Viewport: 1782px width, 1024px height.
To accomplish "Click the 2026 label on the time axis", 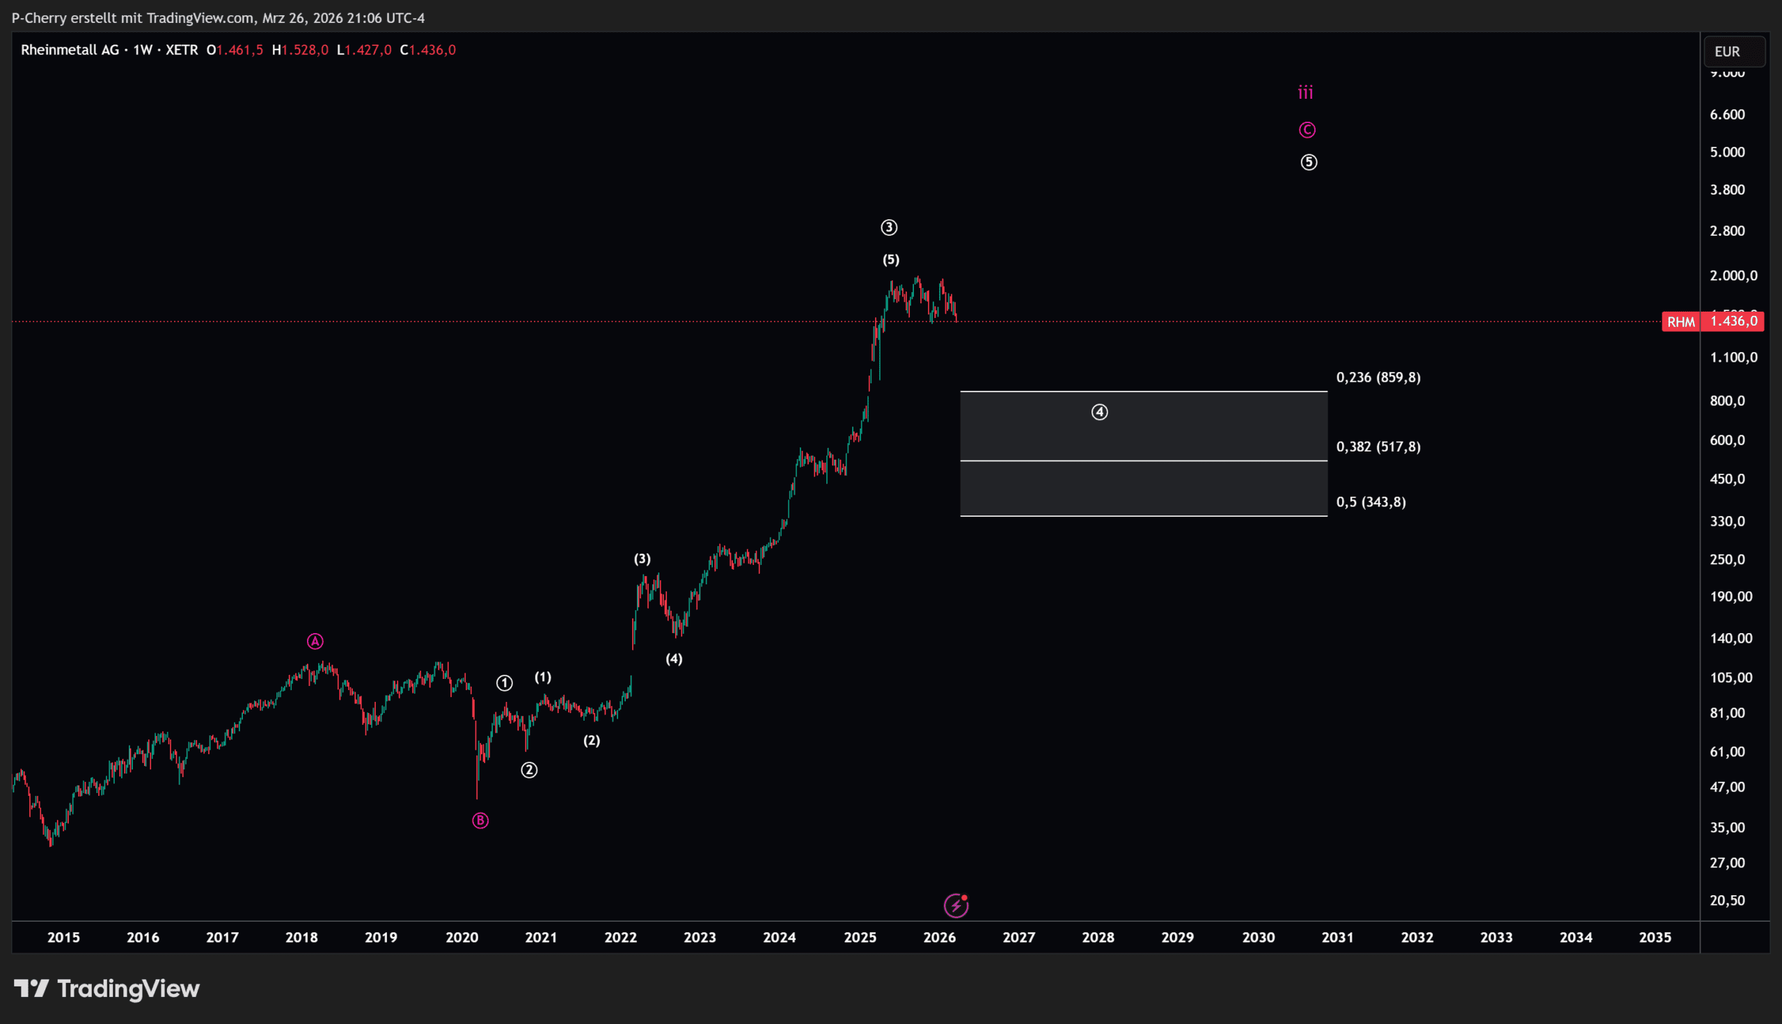I will 938,937.
